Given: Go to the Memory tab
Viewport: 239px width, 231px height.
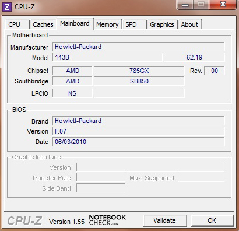Looking at the screenshot, I should 107,24.
